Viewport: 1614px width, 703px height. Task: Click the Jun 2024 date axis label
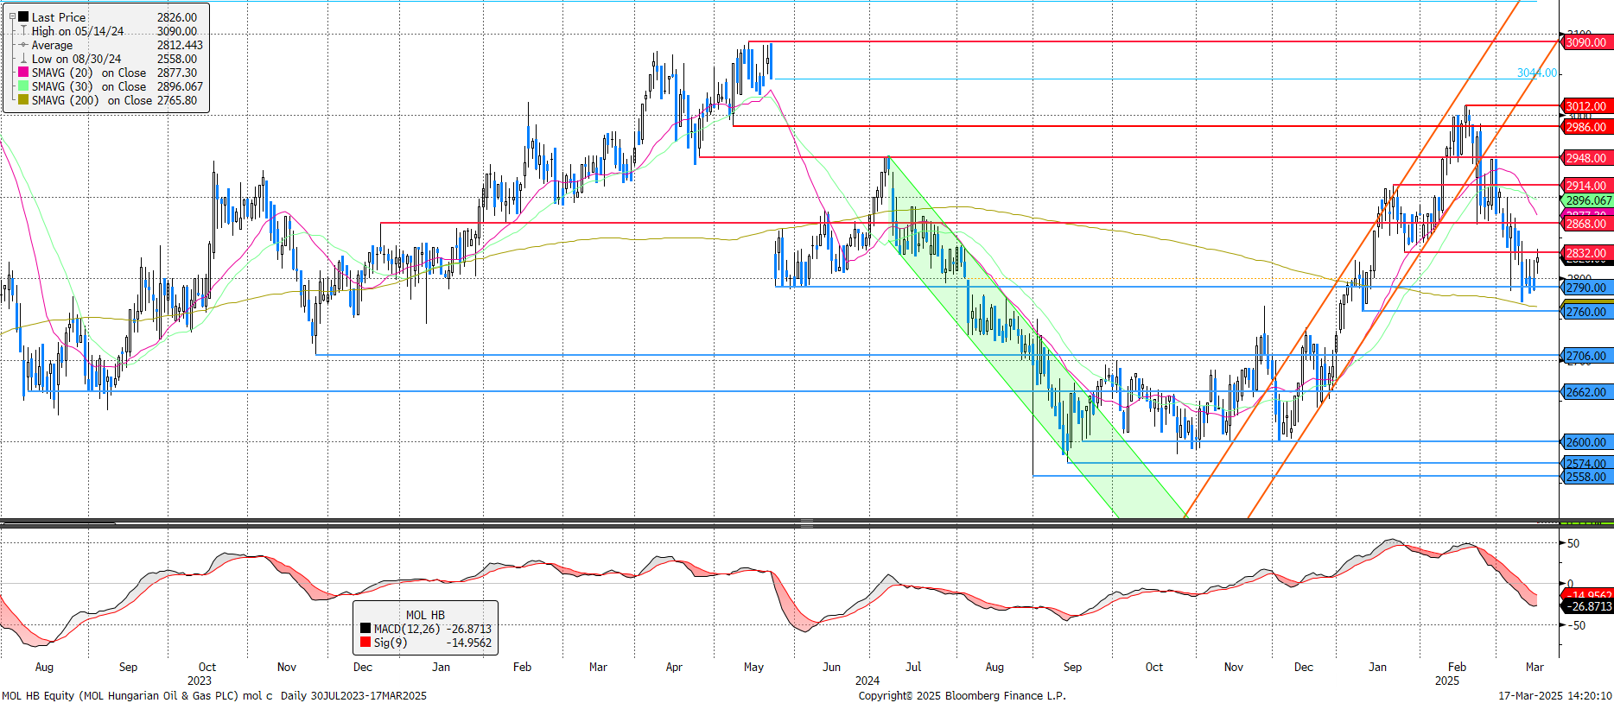pyautogui.click(x=831, y=667)
